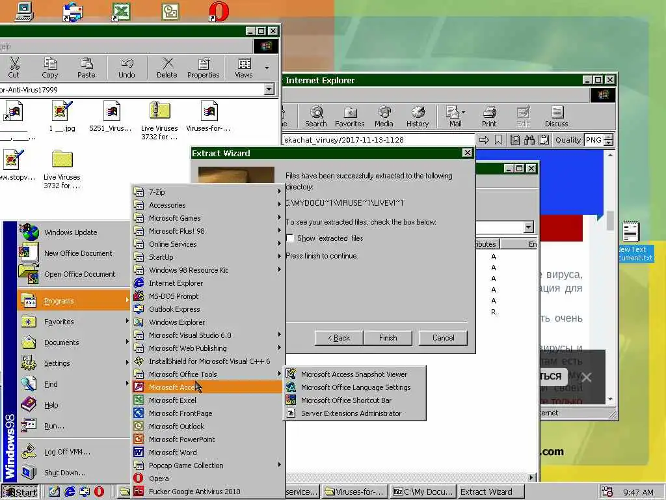
Task: Open MS-DOS Prompt from Programs menu
Action: 207,296
